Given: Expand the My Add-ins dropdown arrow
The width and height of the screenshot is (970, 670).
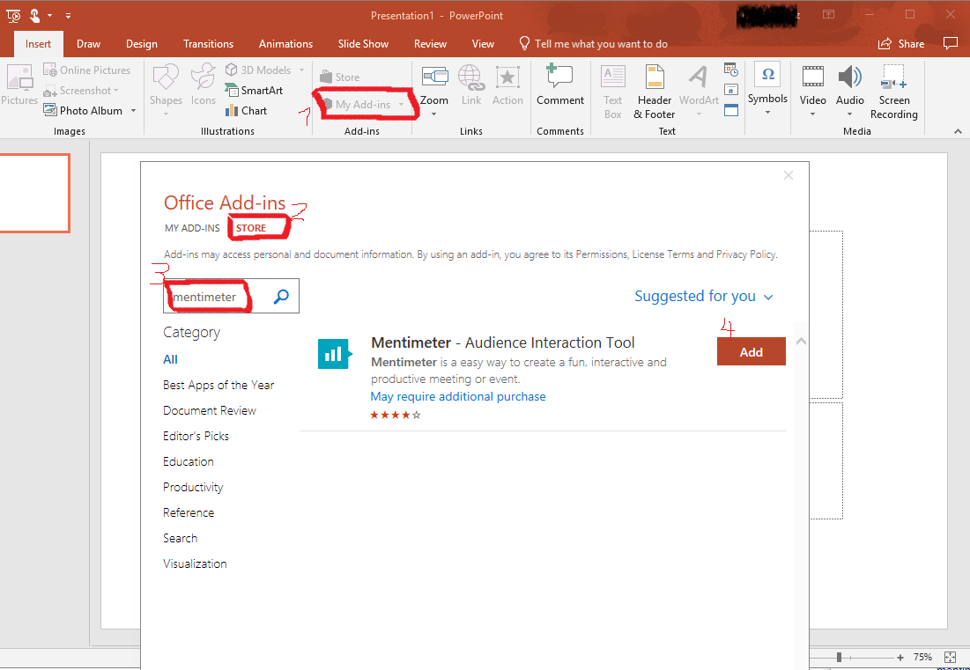Looking at the screenshot, I should click(x=402, y=105).
